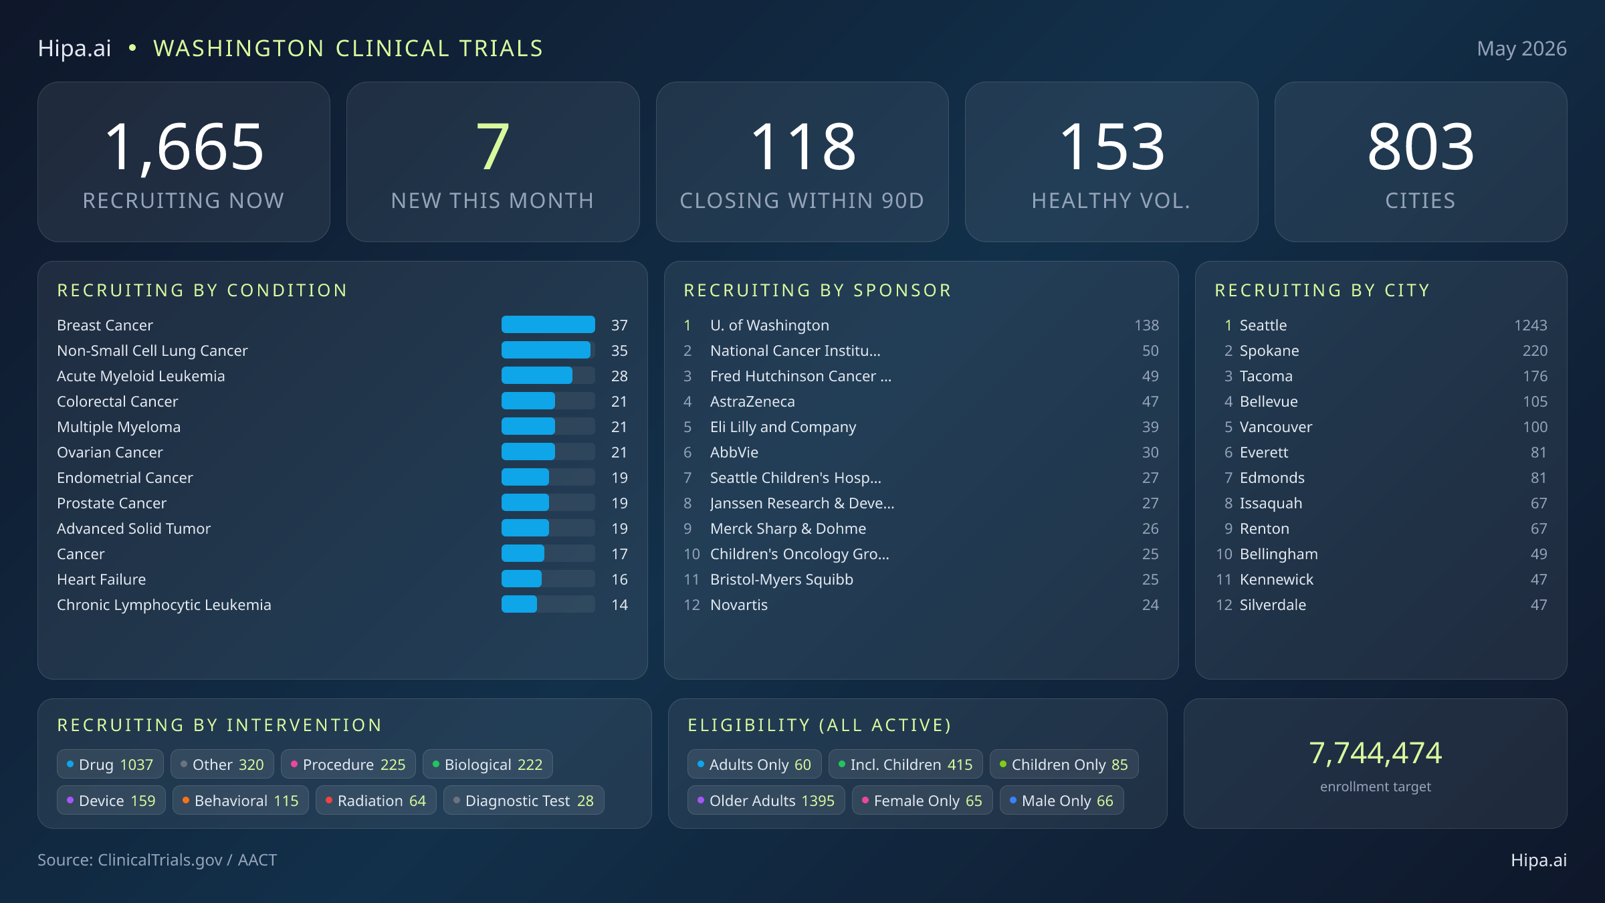Click the Children Only 85 chip
Screen dimensions: 1605x903
coord(1064,764)
